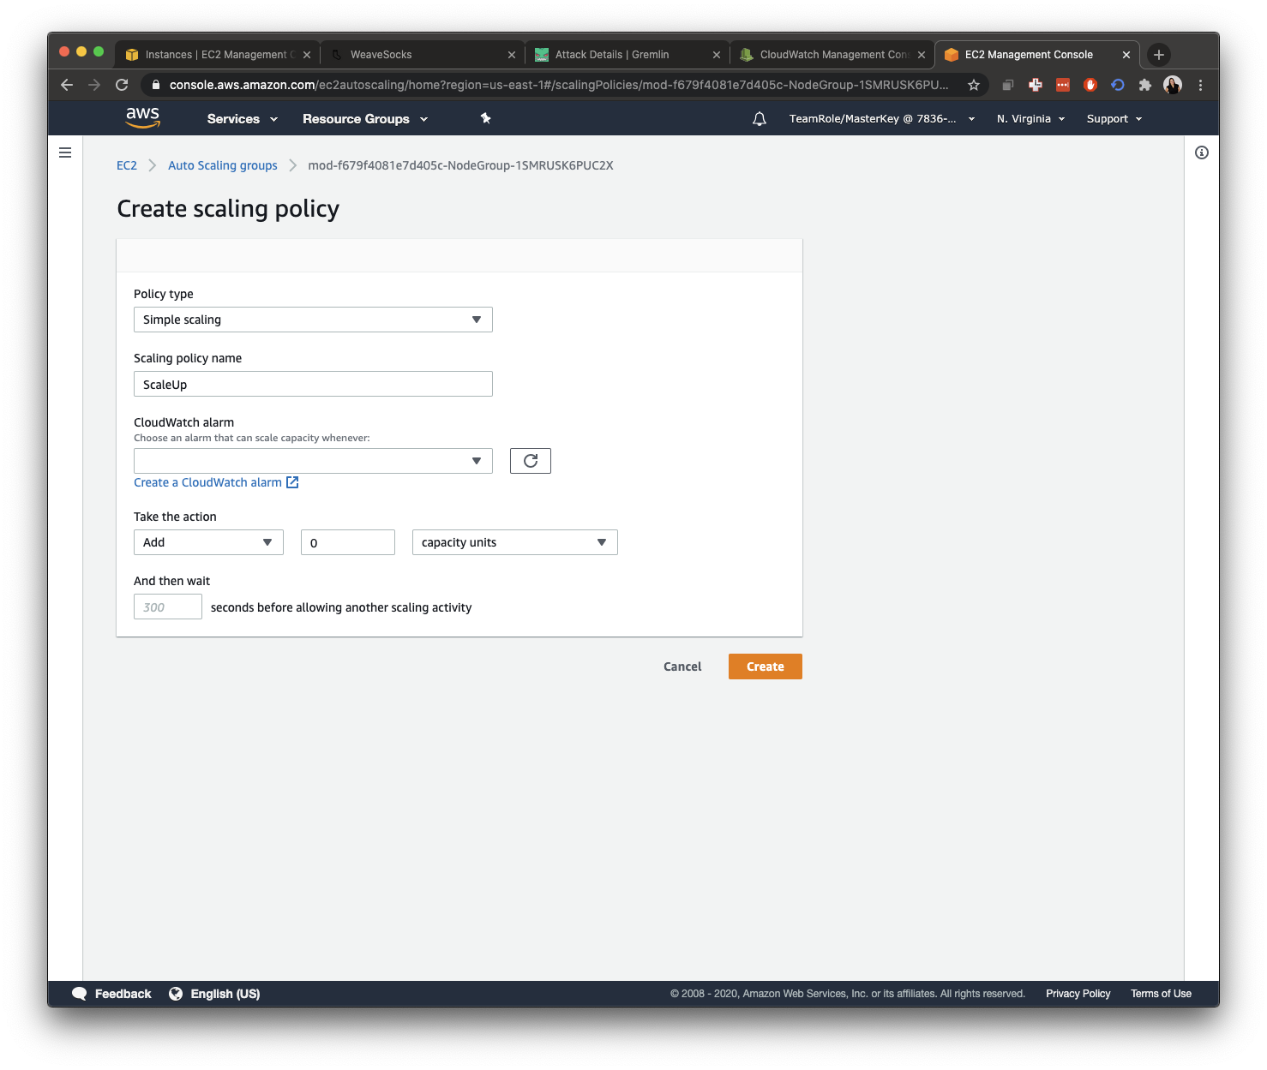Click the AWS logo
This screenshot has width=1267, height=1070.
pos(142,118)
